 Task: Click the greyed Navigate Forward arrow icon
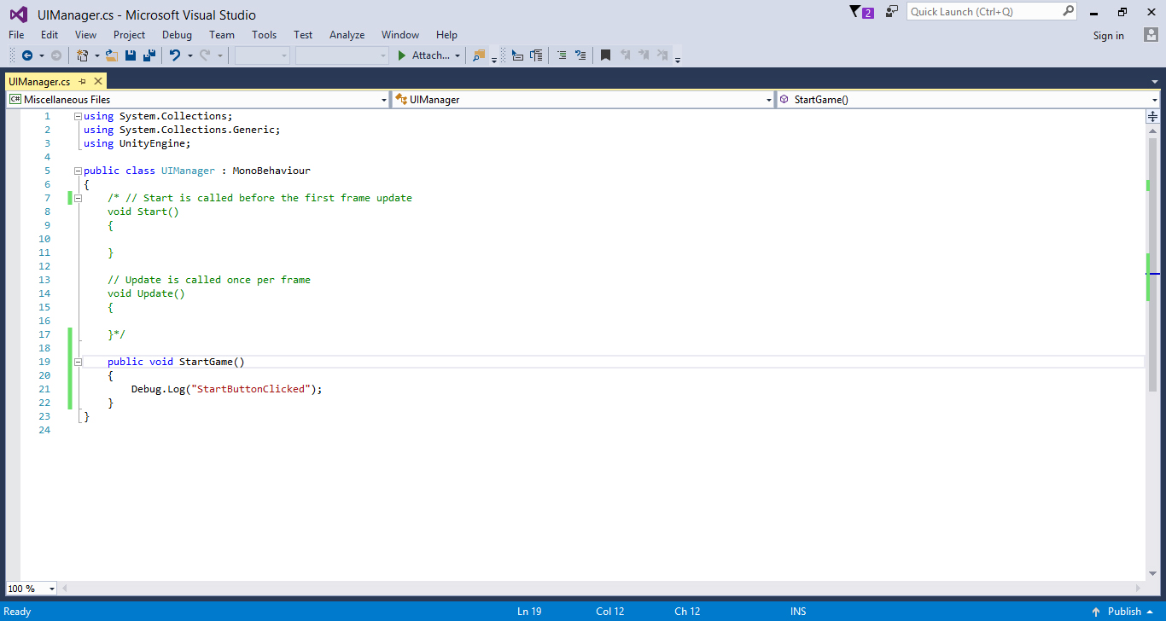(56, 55)
